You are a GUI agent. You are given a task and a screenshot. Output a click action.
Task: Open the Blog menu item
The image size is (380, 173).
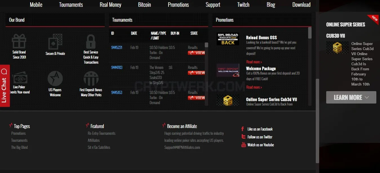(x=271, y=5)
